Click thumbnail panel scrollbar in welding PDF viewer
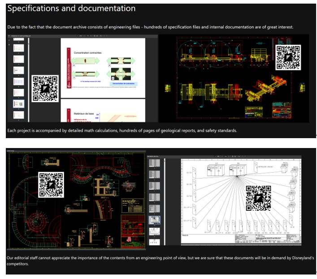The width and height of the screenshot is (317, 279). (x=29, y=80)
